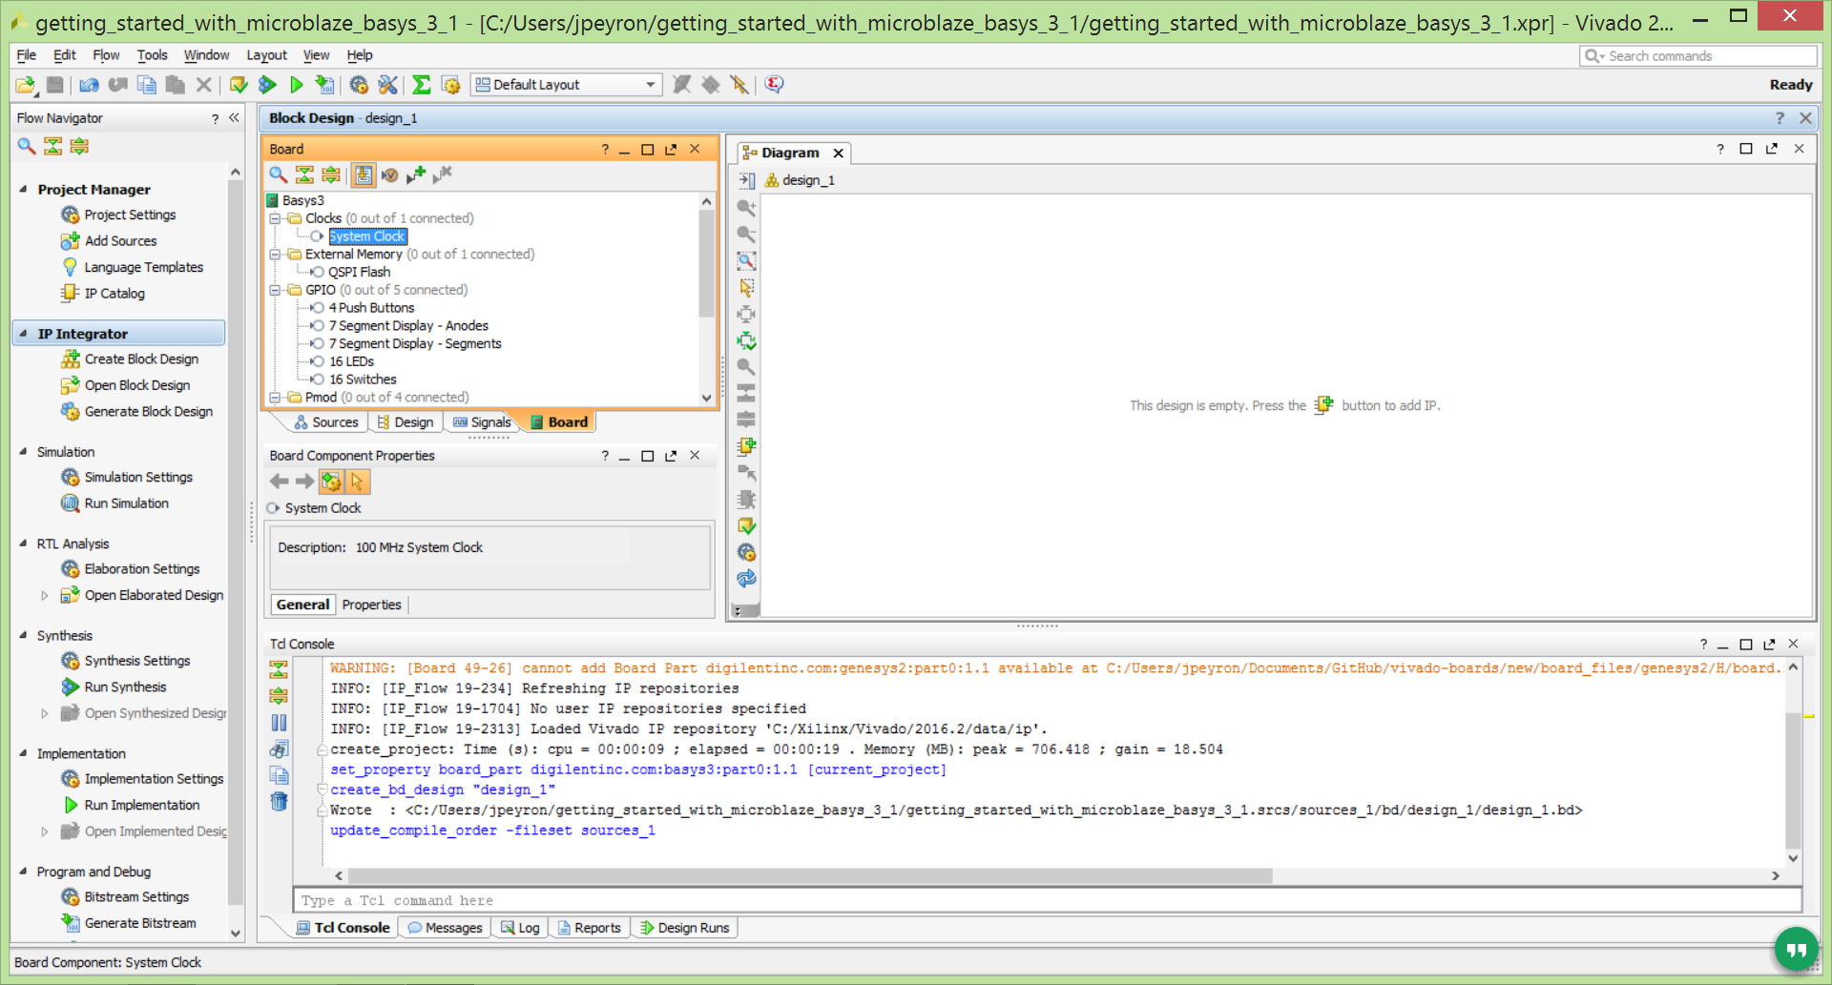Collapse the GPIO folder in Board tree
This screenshot has width=1832, height=985.
(275, 290)
